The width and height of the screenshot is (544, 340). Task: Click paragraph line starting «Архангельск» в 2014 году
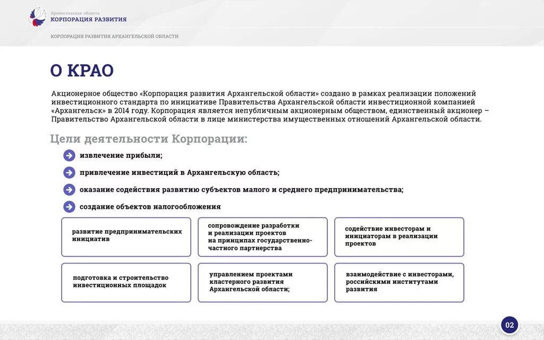click(x=270, y=110)
